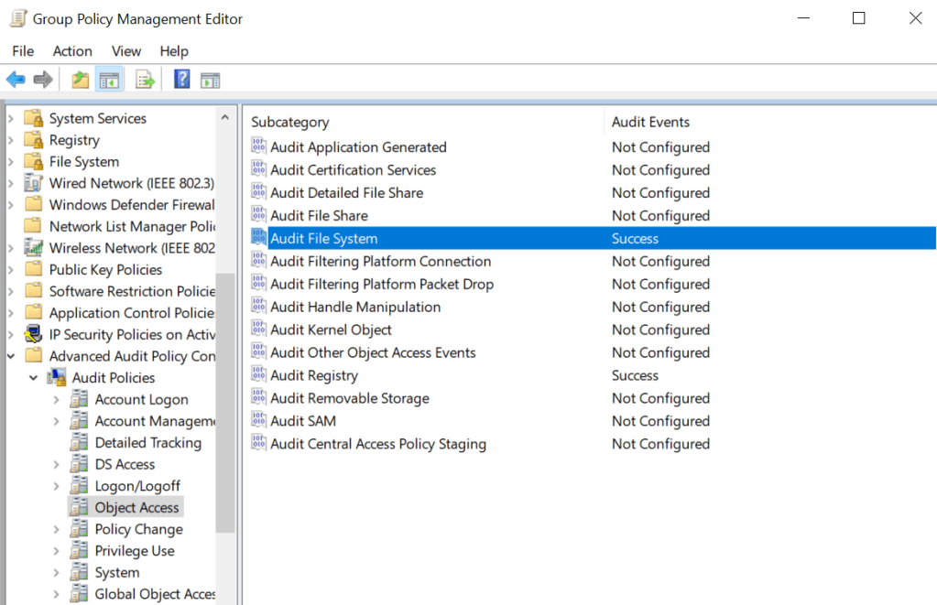Click the Audit Events column header
The width and height of the screenshot is (937, 605).
pyautogui.click(x=650, y=122)
